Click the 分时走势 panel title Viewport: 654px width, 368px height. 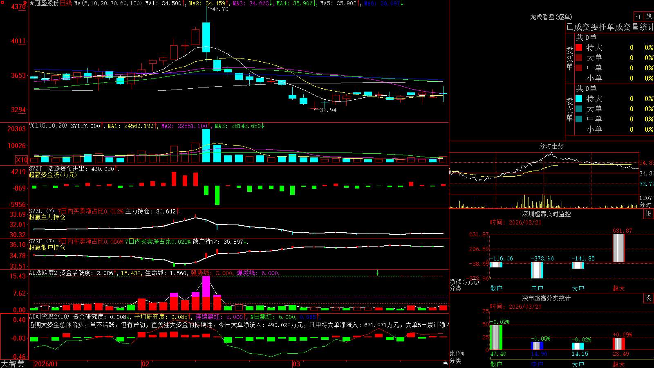pos(551,146)
